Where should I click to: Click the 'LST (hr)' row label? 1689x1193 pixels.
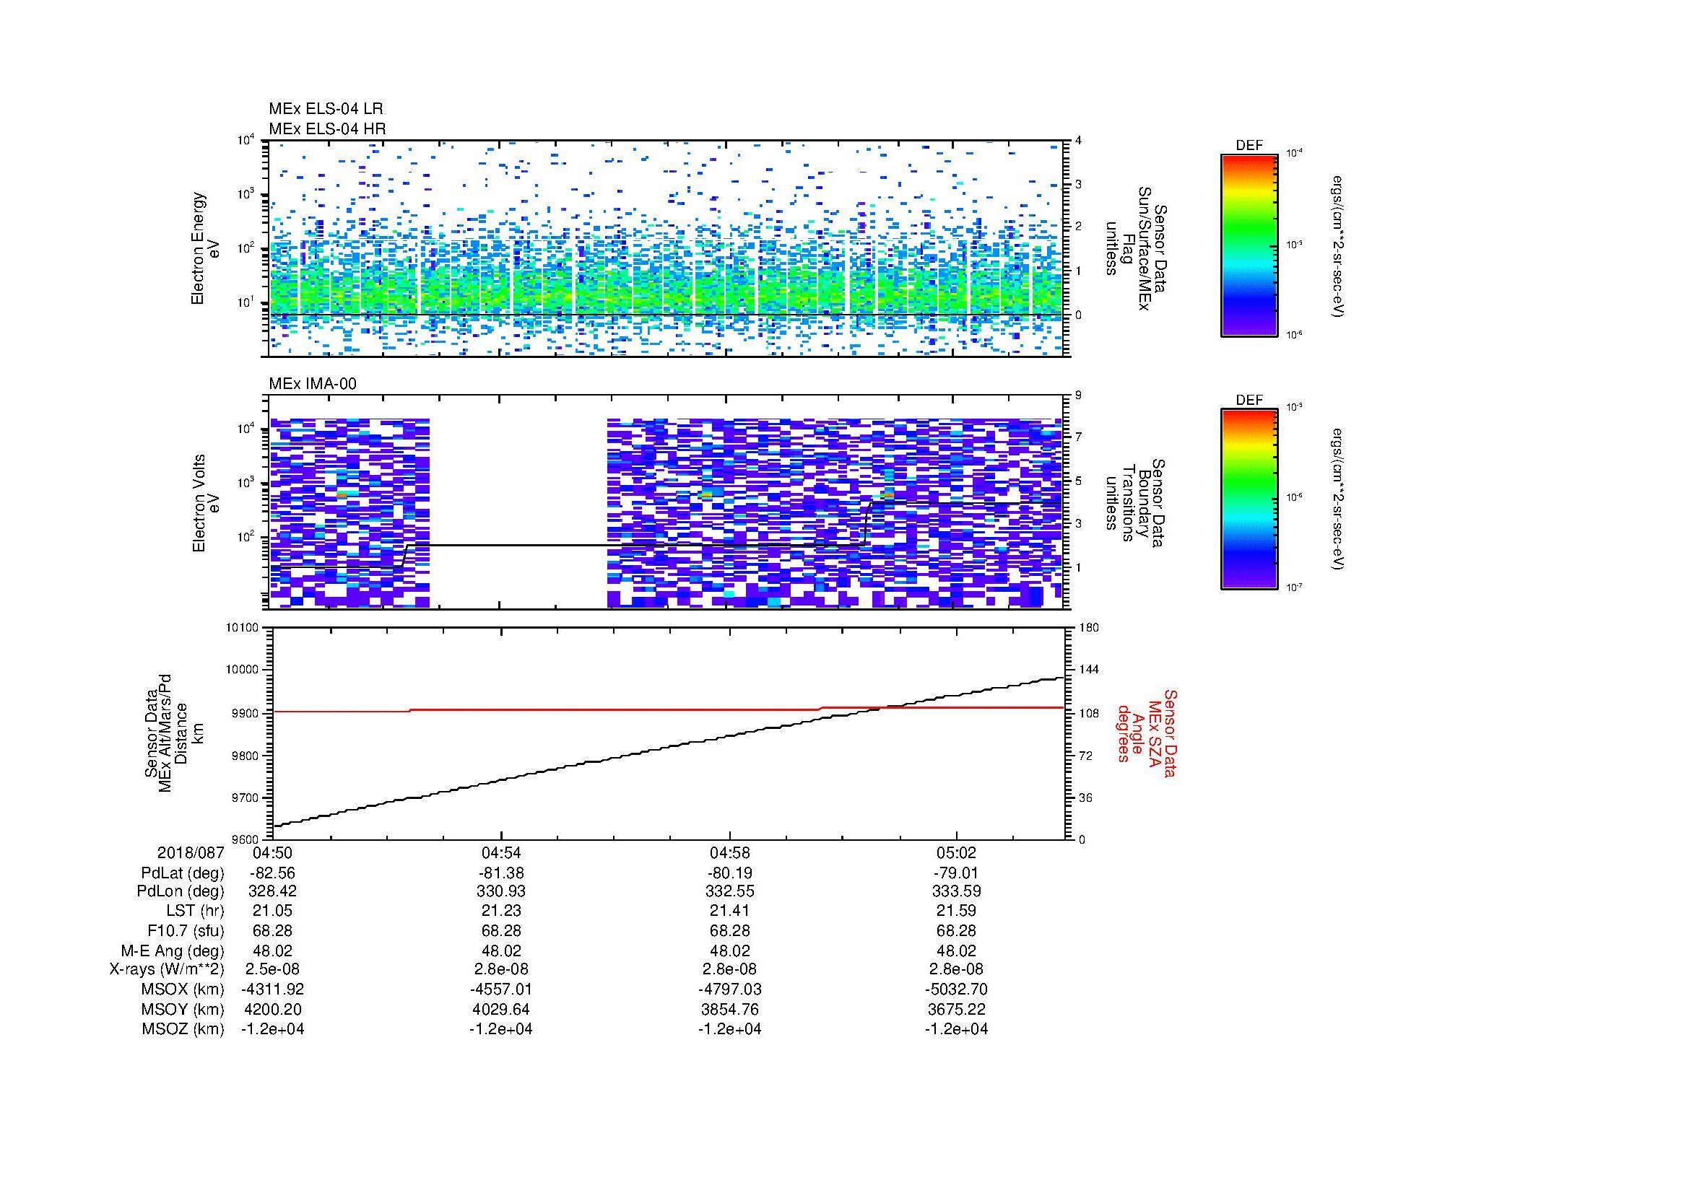click(195, 911)
